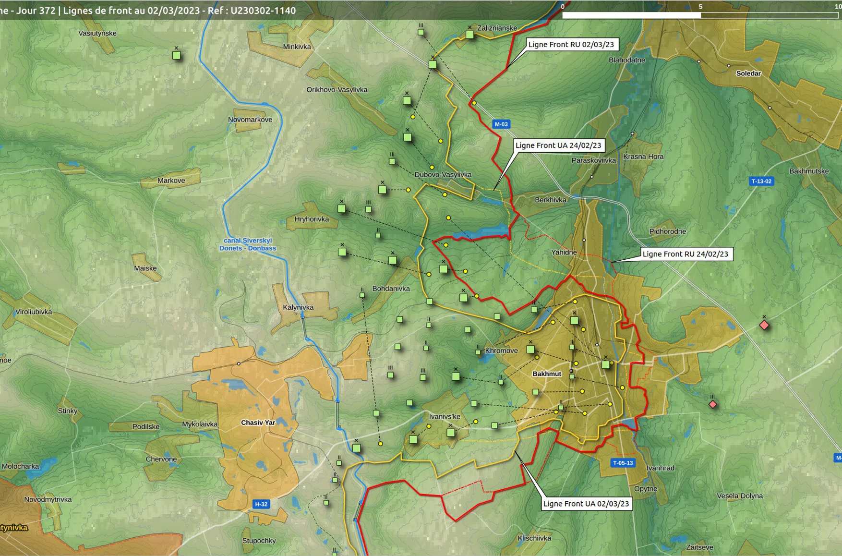Click the Soledar town name
Screen dimensions: 842x556
[x=748, y=73]
